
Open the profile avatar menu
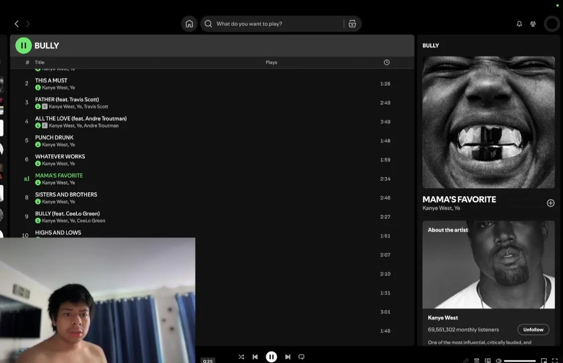tap(551, 24)
